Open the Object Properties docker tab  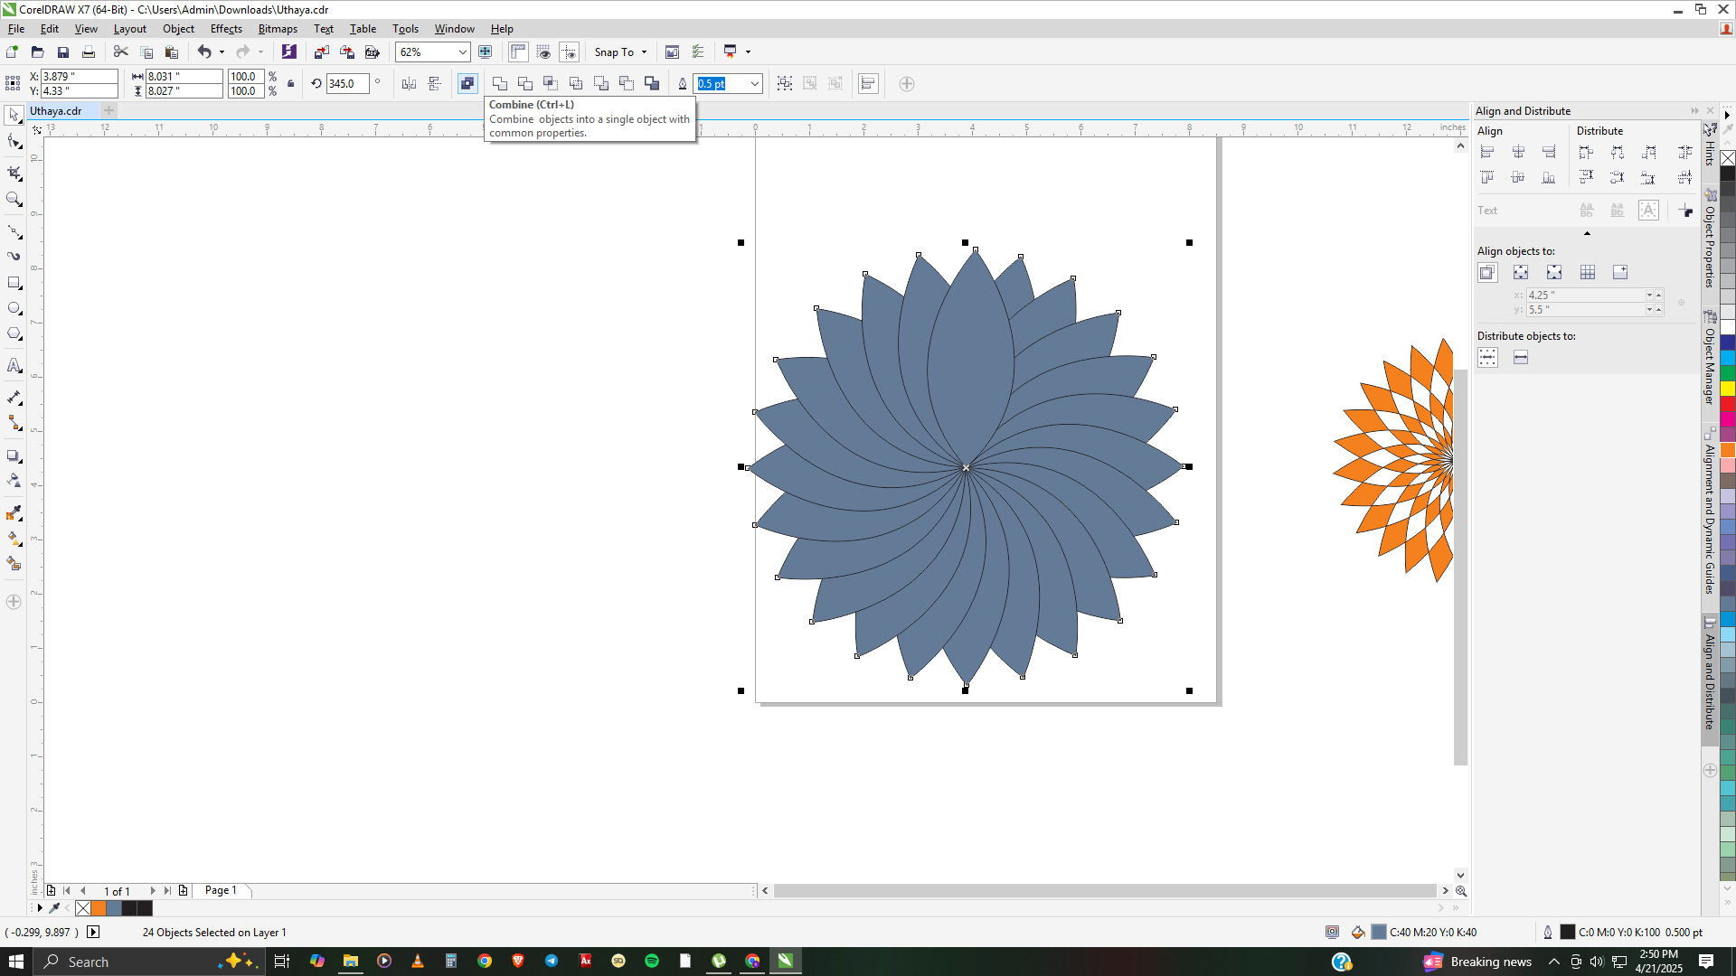coord(1710,239)
